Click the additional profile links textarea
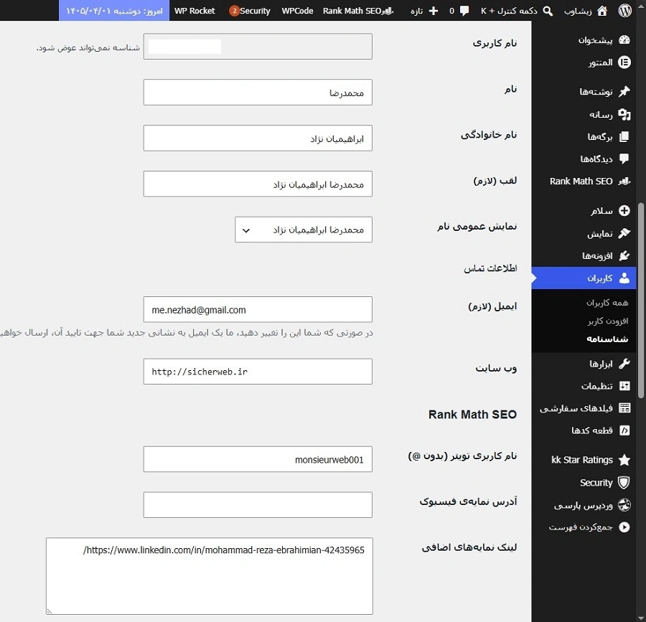The height and width of the screenshot is (622, 646). [x=210, y=576]
